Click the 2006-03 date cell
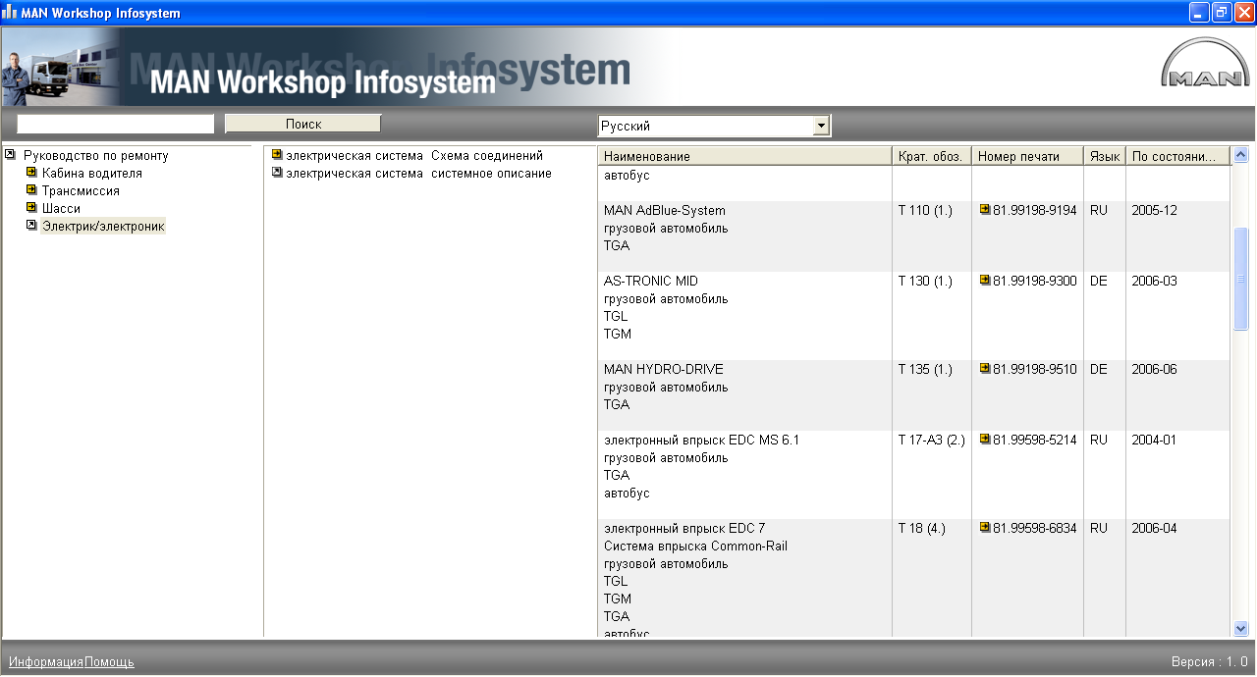Viewport: 1257px width, 677px height. click(1154, 281)
